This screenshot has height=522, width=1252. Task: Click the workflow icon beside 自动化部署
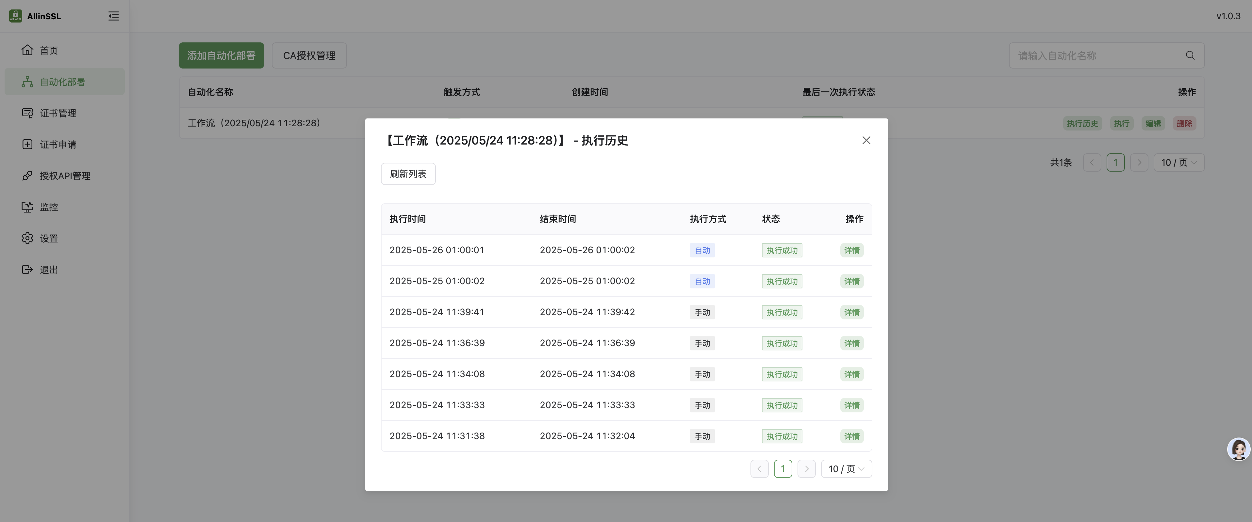27,82
